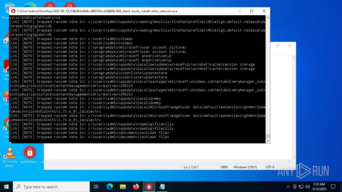Image resolution: width=342 pixels, height=192 pixels.
Task: Close the Notepad window behind
Action: (290, 46)
